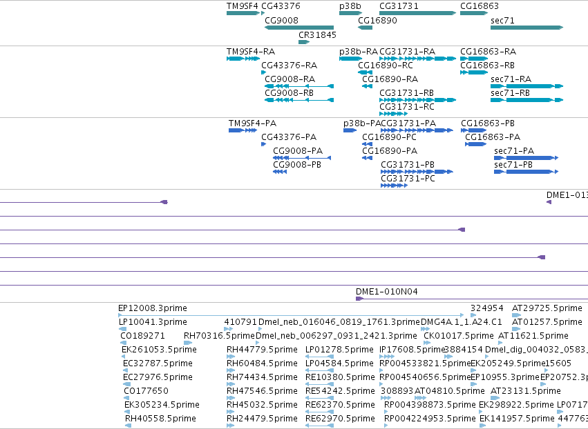This screenshot has height=429, width=588.
Task: Click the TM9SF4 gene label
Action: pos(243,6)
